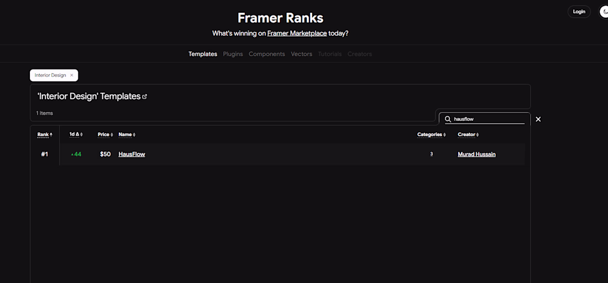Viewport: 608px width, 283px height.
Task: Sort table by Rank column
Action: (45, 135)
